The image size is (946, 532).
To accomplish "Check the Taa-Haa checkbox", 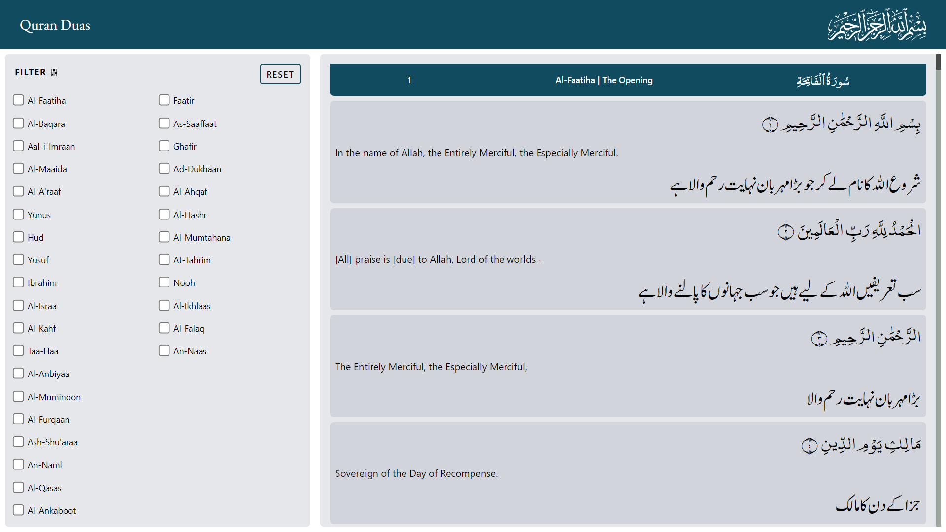I will click(x=18, y=350).
